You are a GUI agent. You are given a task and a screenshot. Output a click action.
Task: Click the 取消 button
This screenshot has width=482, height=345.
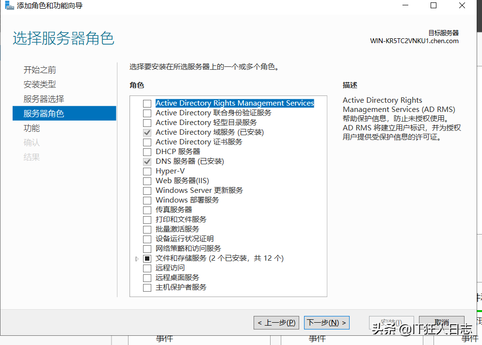tap(442, 323)
